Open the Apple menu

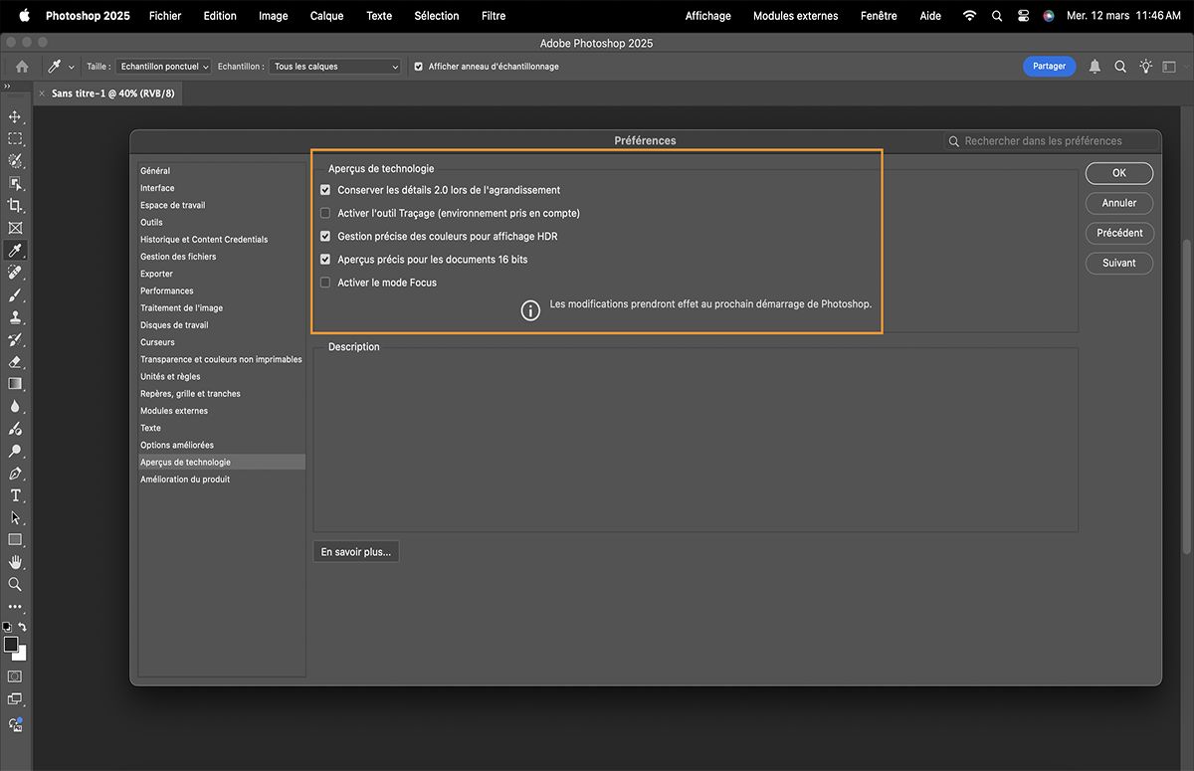25,16
